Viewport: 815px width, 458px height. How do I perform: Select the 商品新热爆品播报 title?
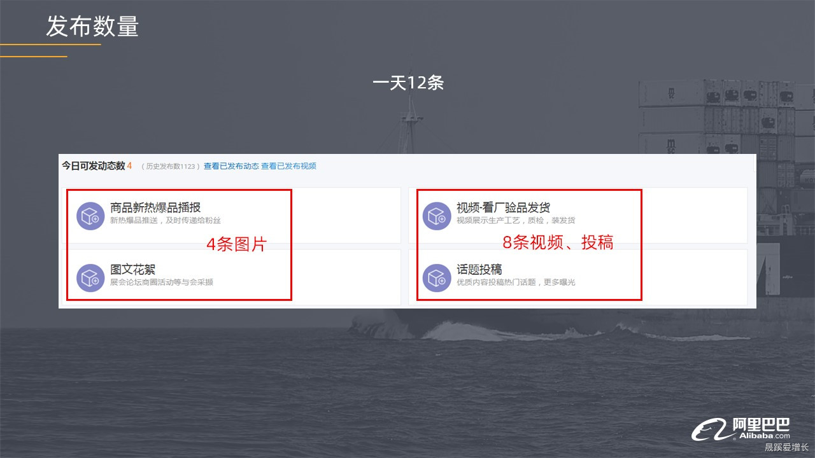[155, 207]
